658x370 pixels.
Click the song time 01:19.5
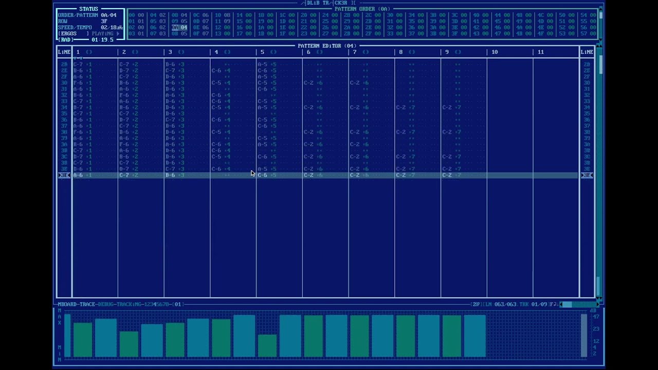click(102, 40)
